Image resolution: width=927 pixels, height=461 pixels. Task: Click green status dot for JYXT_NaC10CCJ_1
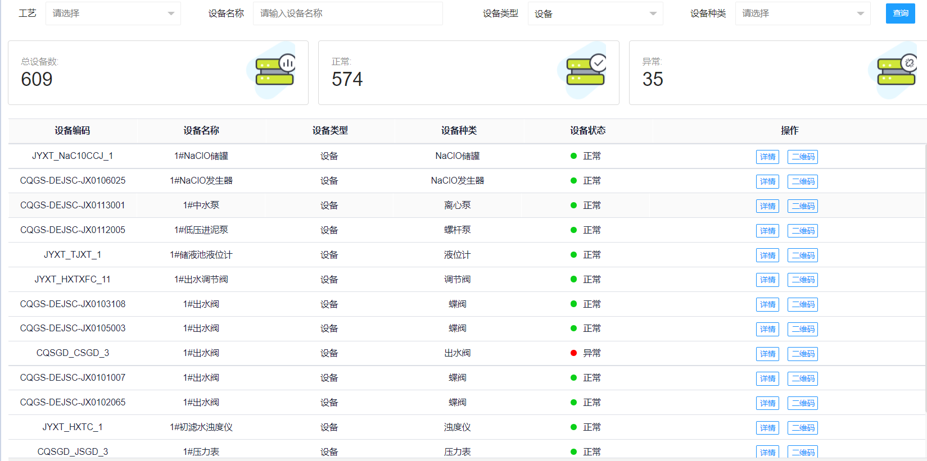pyautogui.click(x=573, y=156)
